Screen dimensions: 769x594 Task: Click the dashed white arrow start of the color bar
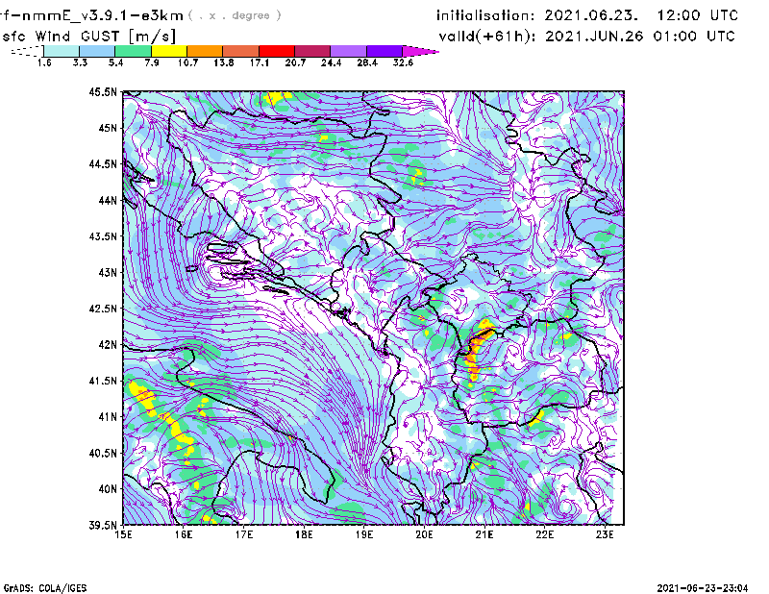[27, 51]
